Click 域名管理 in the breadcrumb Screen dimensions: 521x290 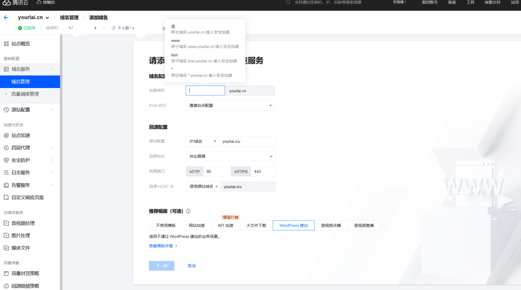(x=69, y=18)
